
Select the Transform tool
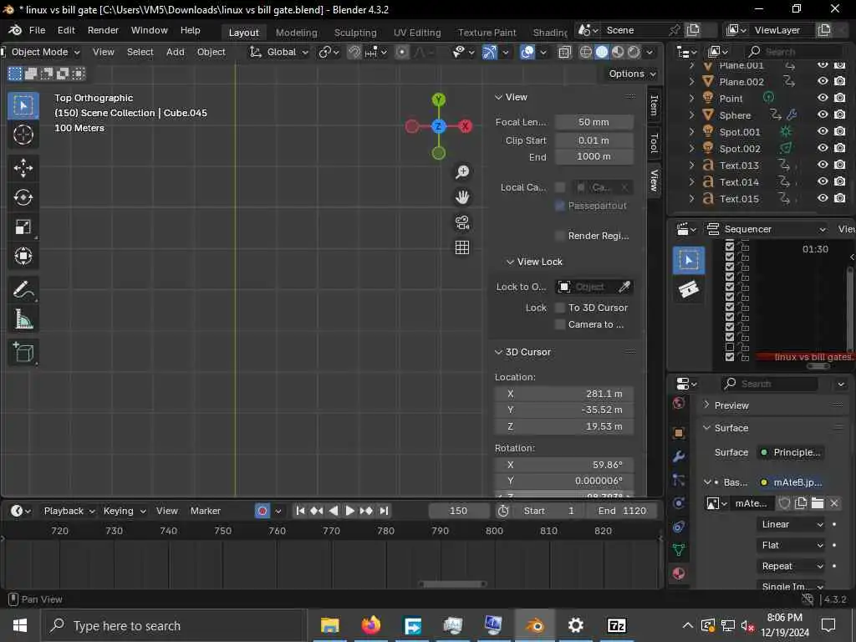[23, 256]
